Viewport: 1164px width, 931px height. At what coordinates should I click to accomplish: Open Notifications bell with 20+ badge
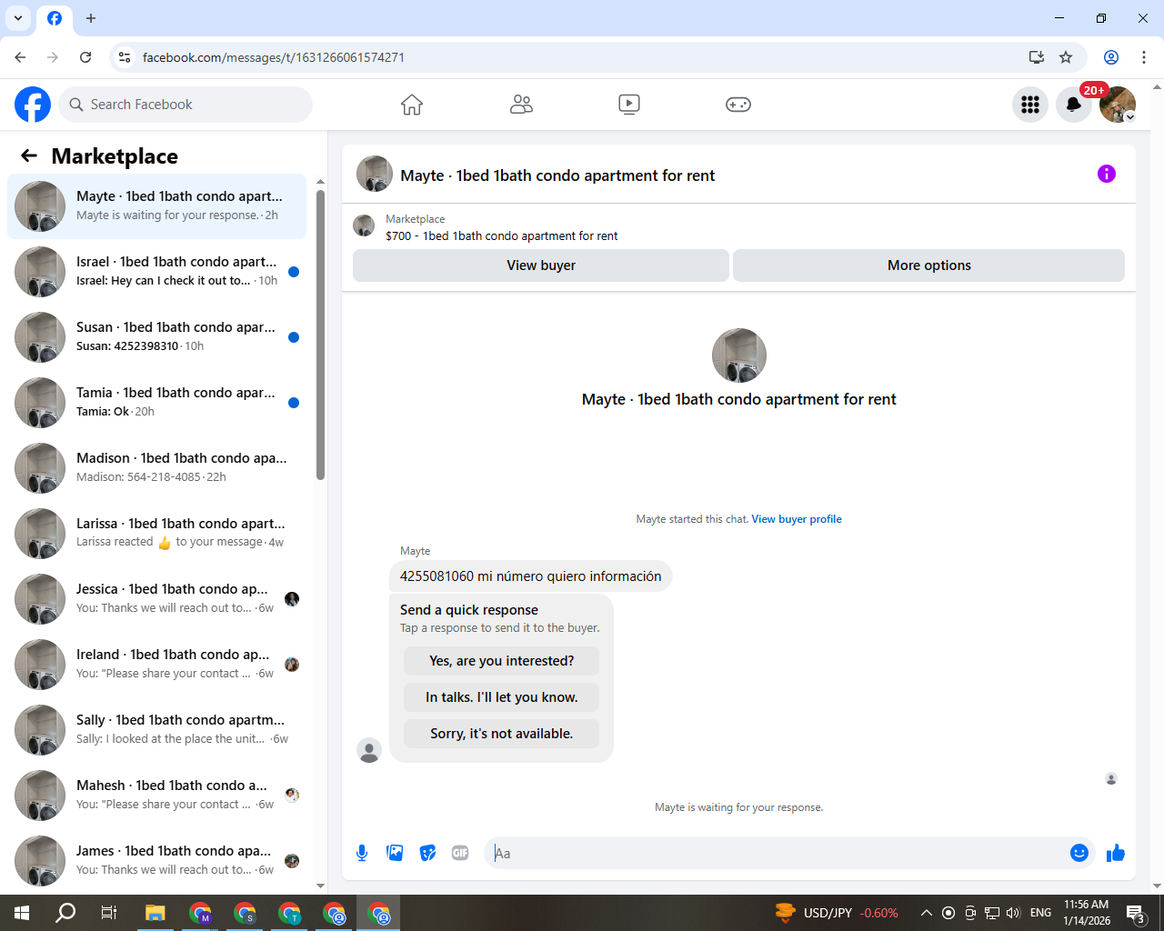coord(1074,105)
